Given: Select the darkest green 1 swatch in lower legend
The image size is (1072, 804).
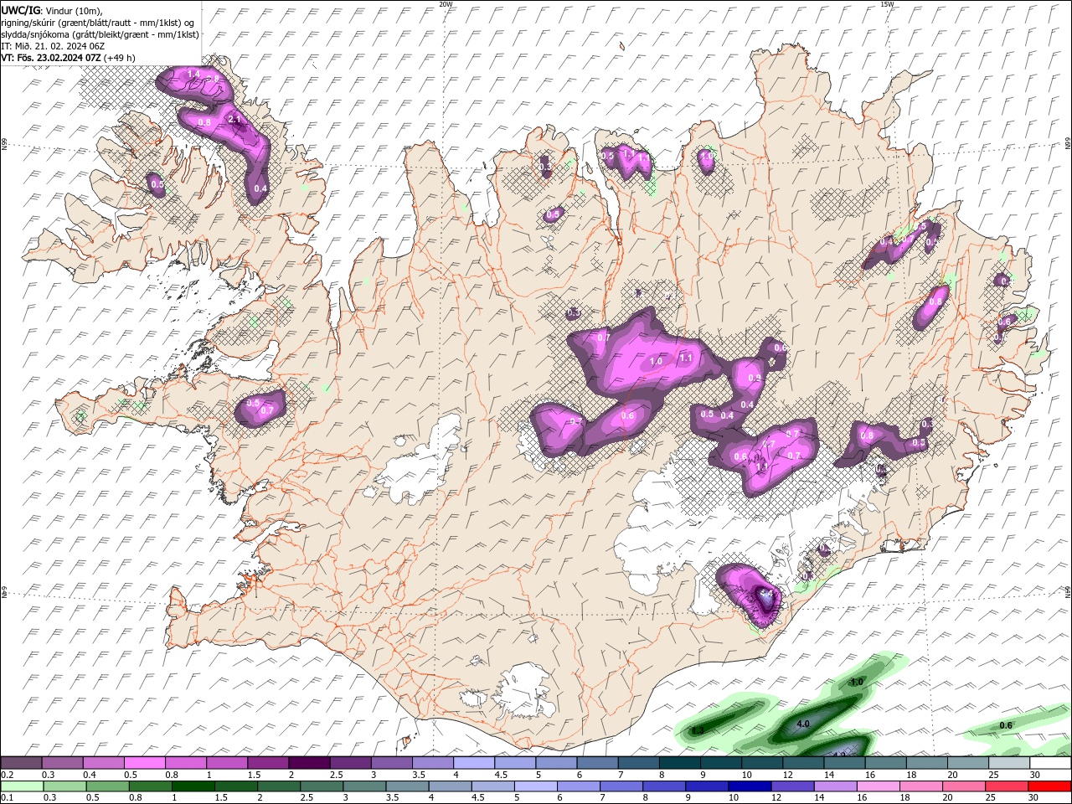Looking at the screenshot, I should [193, 786].
